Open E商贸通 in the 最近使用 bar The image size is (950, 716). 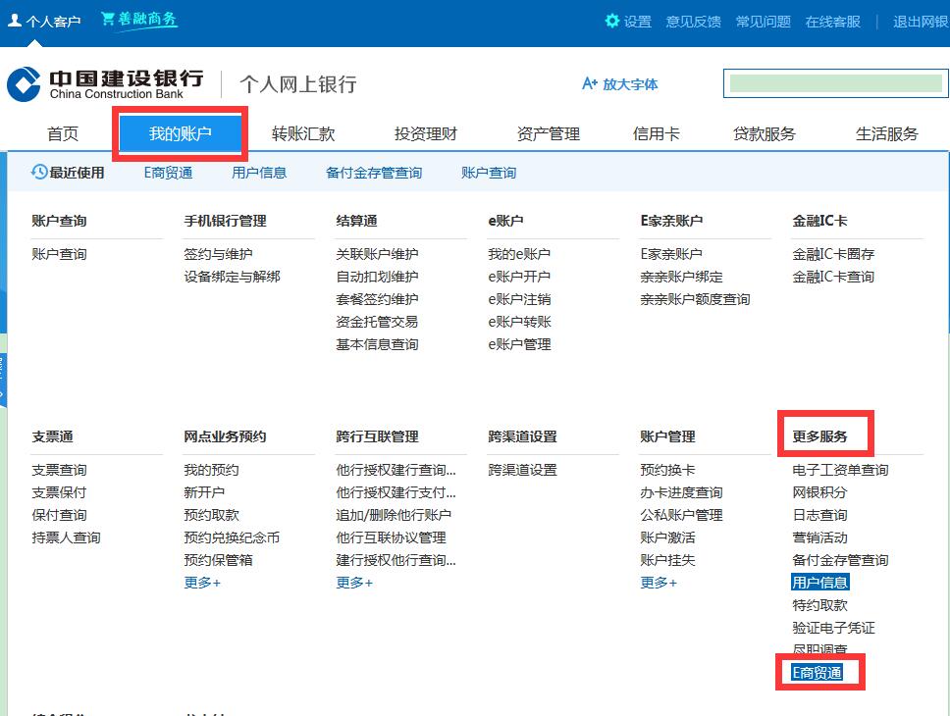pos(169,173)
